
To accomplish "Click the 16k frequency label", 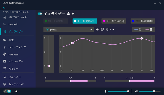I will click(152, 70).
